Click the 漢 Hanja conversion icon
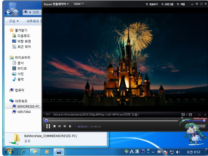Image resolution: width=208 pixels, height=156 pixels. 137,151
